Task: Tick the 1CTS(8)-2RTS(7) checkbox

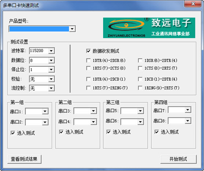Action: click(x=140, y=68)
